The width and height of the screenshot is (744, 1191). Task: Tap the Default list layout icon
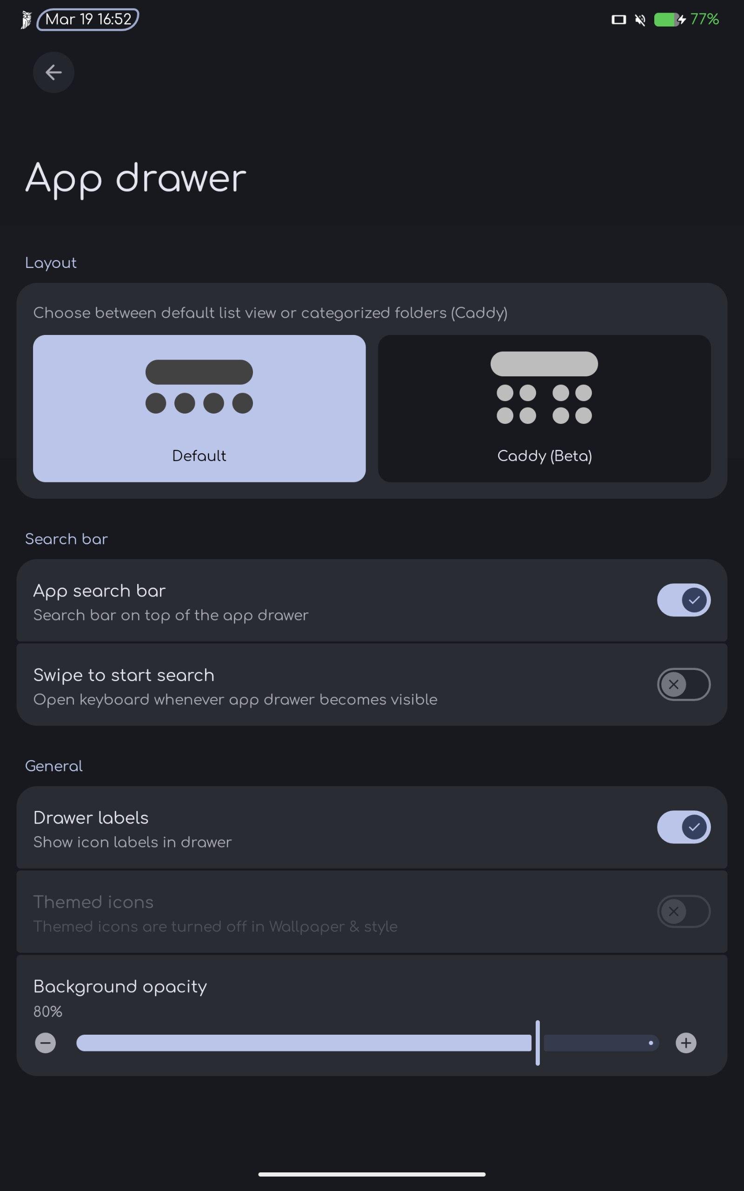pos(199,387)
